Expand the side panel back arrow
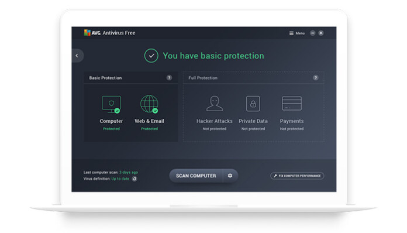The height and width of the screenshot is (233, 407). point(77,56)
